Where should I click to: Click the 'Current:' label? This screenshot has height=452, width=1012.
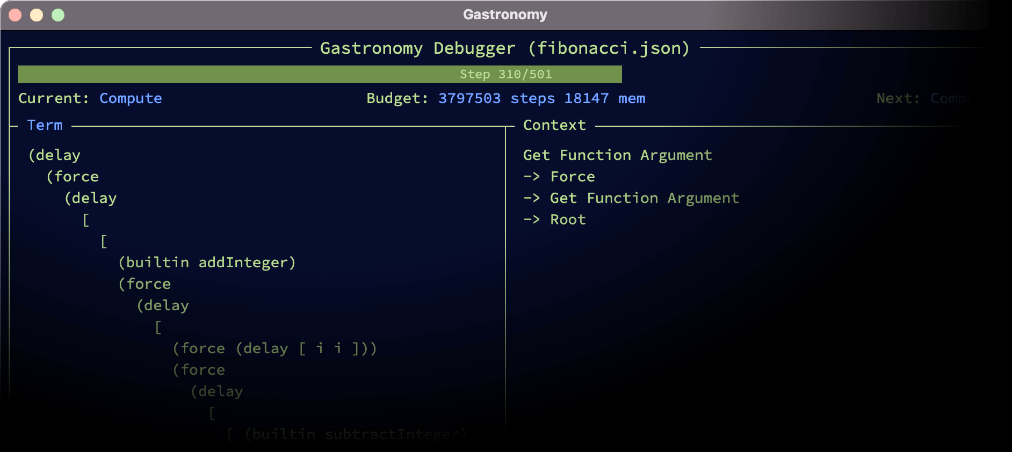coord(54,98)
